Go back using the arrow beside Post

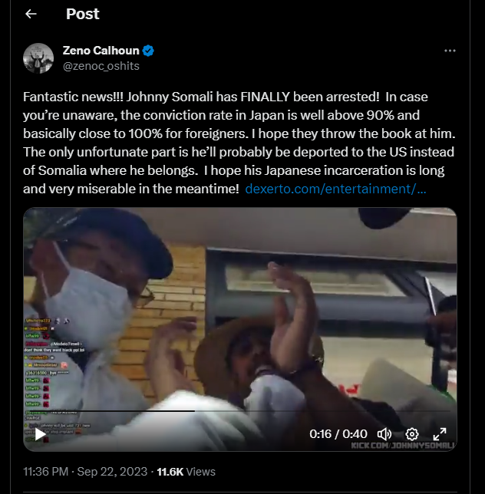point(31,14)
